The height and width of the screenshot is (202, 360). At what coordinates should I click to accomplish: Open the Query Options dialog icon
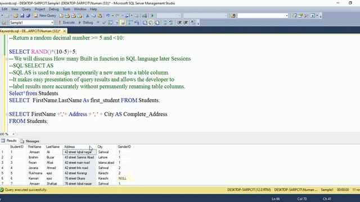[116, 22]
